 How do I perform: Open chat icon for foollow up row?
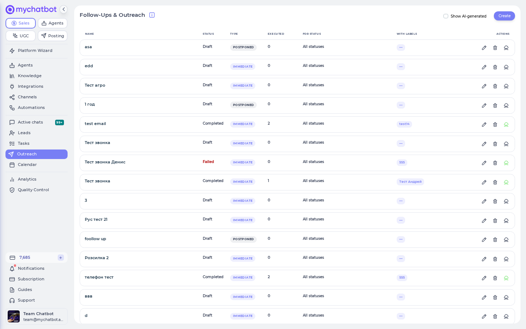coord(506,240)
